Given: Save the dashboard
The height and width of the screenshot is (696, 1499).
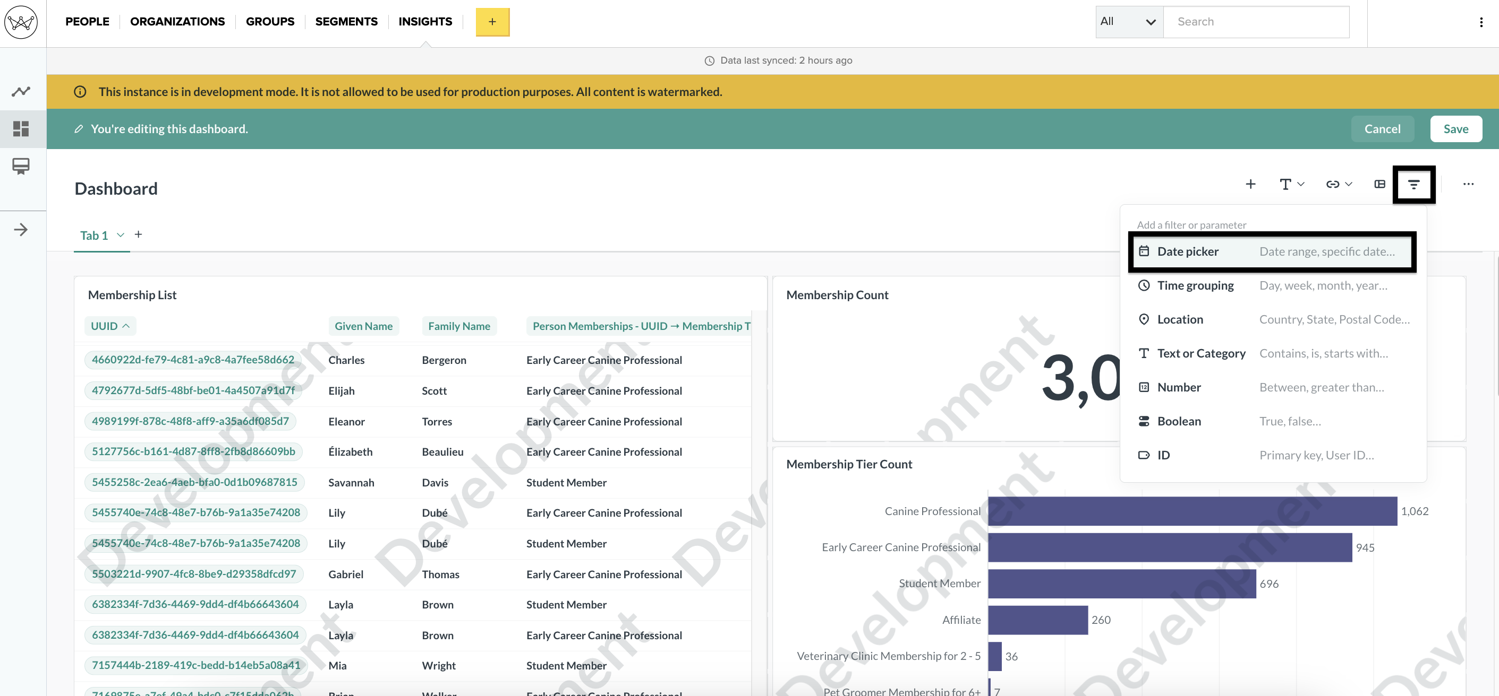Looking at the screenshot, I should (x=1455, y=129).
